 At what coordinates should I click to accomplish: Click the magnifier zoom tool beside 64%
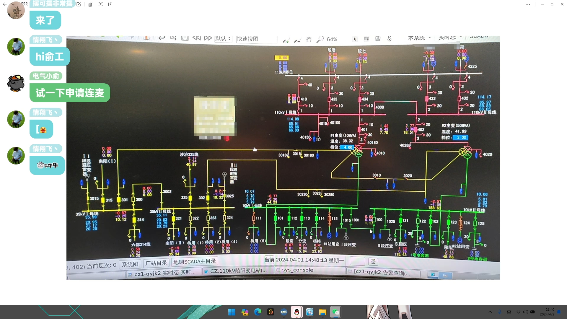tap(320, 39)
